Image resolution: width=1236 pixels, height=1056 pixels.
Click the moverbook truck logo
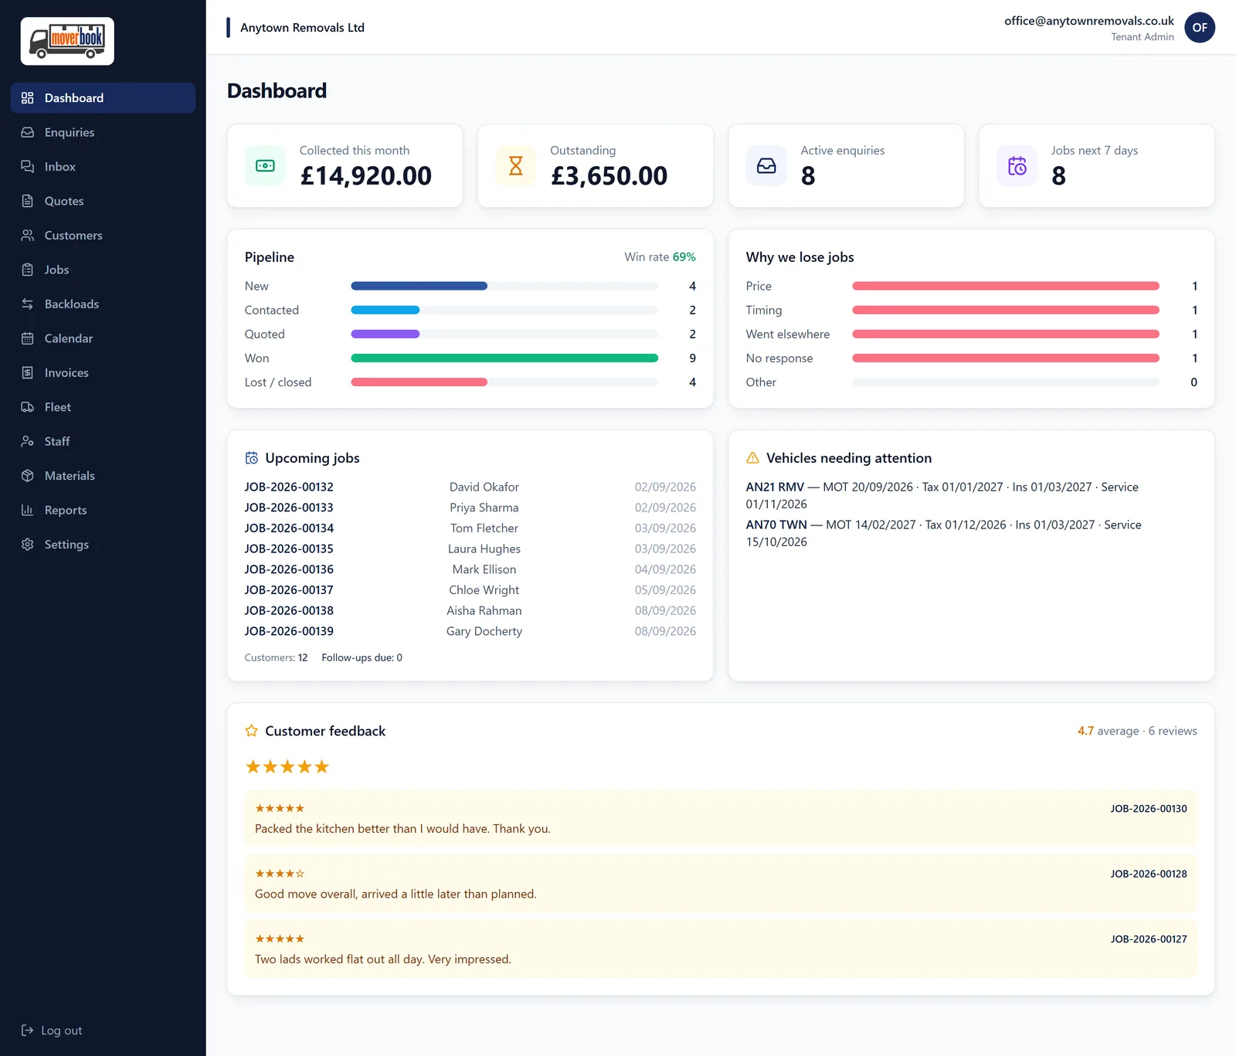tap(67, 41)
